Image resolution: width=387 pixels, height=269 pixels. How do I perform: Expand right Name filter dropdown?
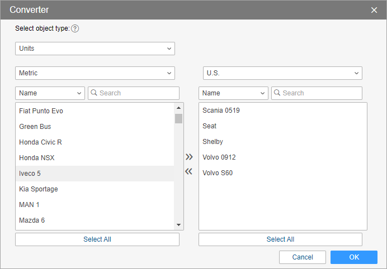pos(233,93)
